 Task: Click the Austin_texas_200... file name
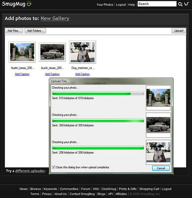coord(22,68)
